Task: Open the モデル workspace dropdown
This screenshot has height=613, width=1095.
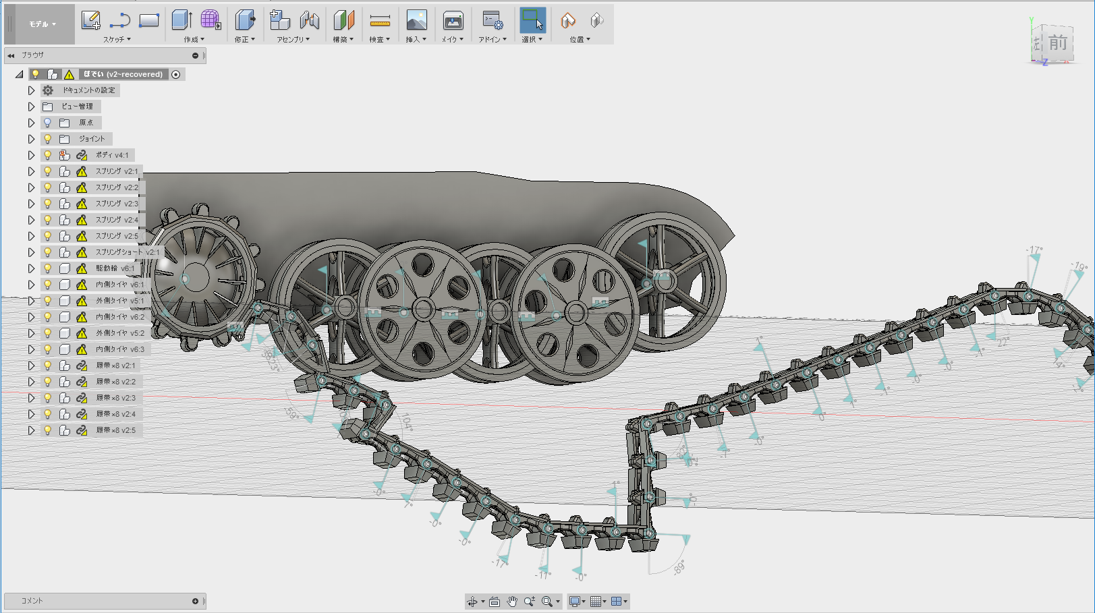Action: pyautogui.click(x=42, y=24)
